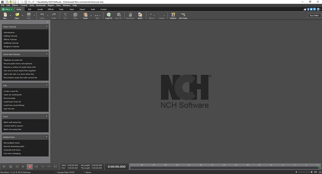The width and height of the screenshot is (322, 174).
Task: Click the red Record button
Action: pyautogui.click(x=30, y=167)
